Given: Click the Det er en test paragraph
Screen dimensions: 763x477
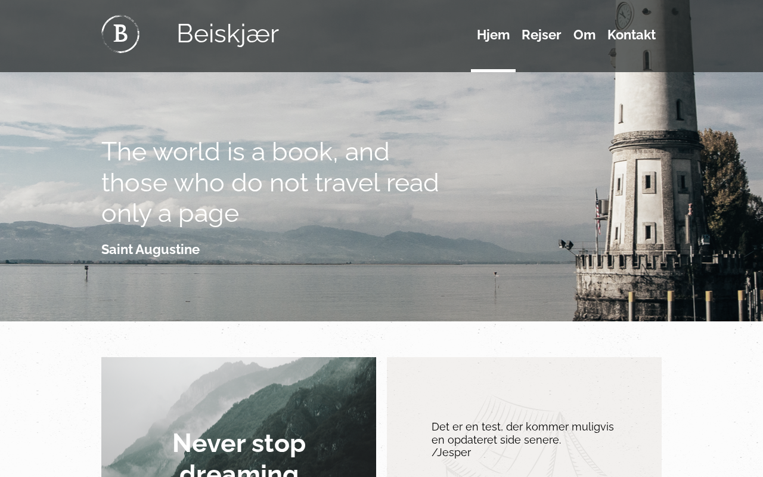Looking at the screenshot, I should pos(523,439).
